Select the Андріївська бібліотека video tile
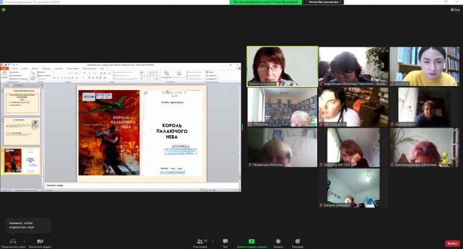463x249 pixels. tap(354, 66)
